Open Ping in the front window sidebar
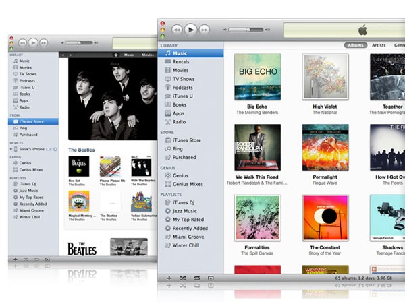The height and width of the screenshot is (302, 405). point(178,149)
